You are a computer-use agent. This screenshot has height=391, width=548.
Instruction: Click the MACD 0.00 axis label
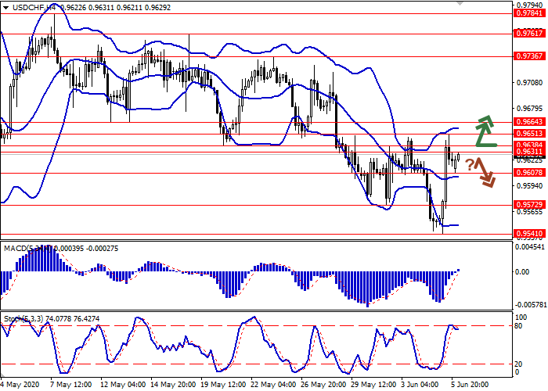(x=519, y=272)
